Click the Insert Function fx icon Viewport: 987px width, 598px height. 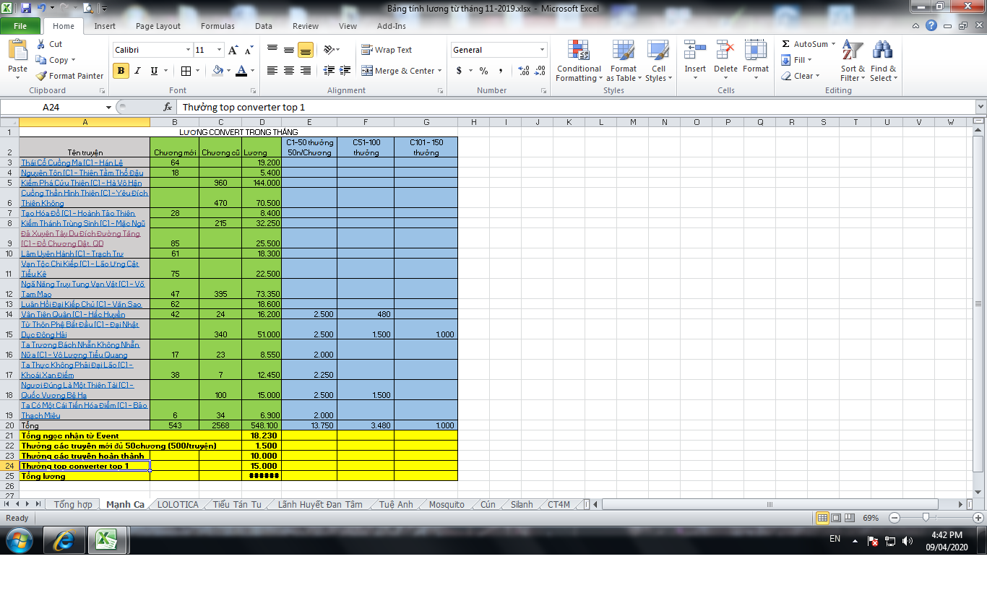[x=168, y=107]
